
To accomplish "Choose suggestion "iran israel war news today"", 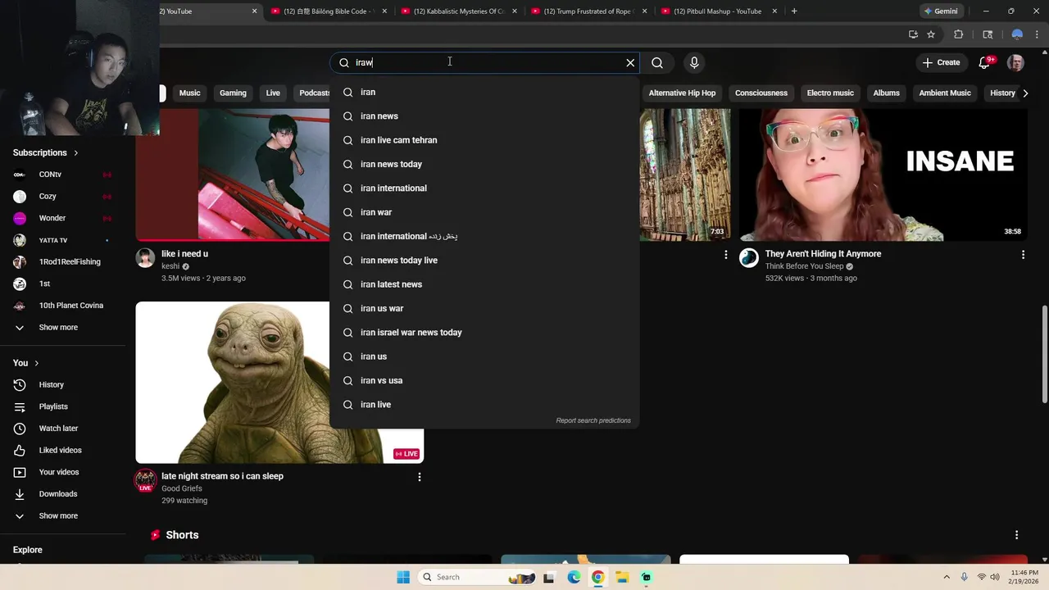I will [x=484, y=333].
